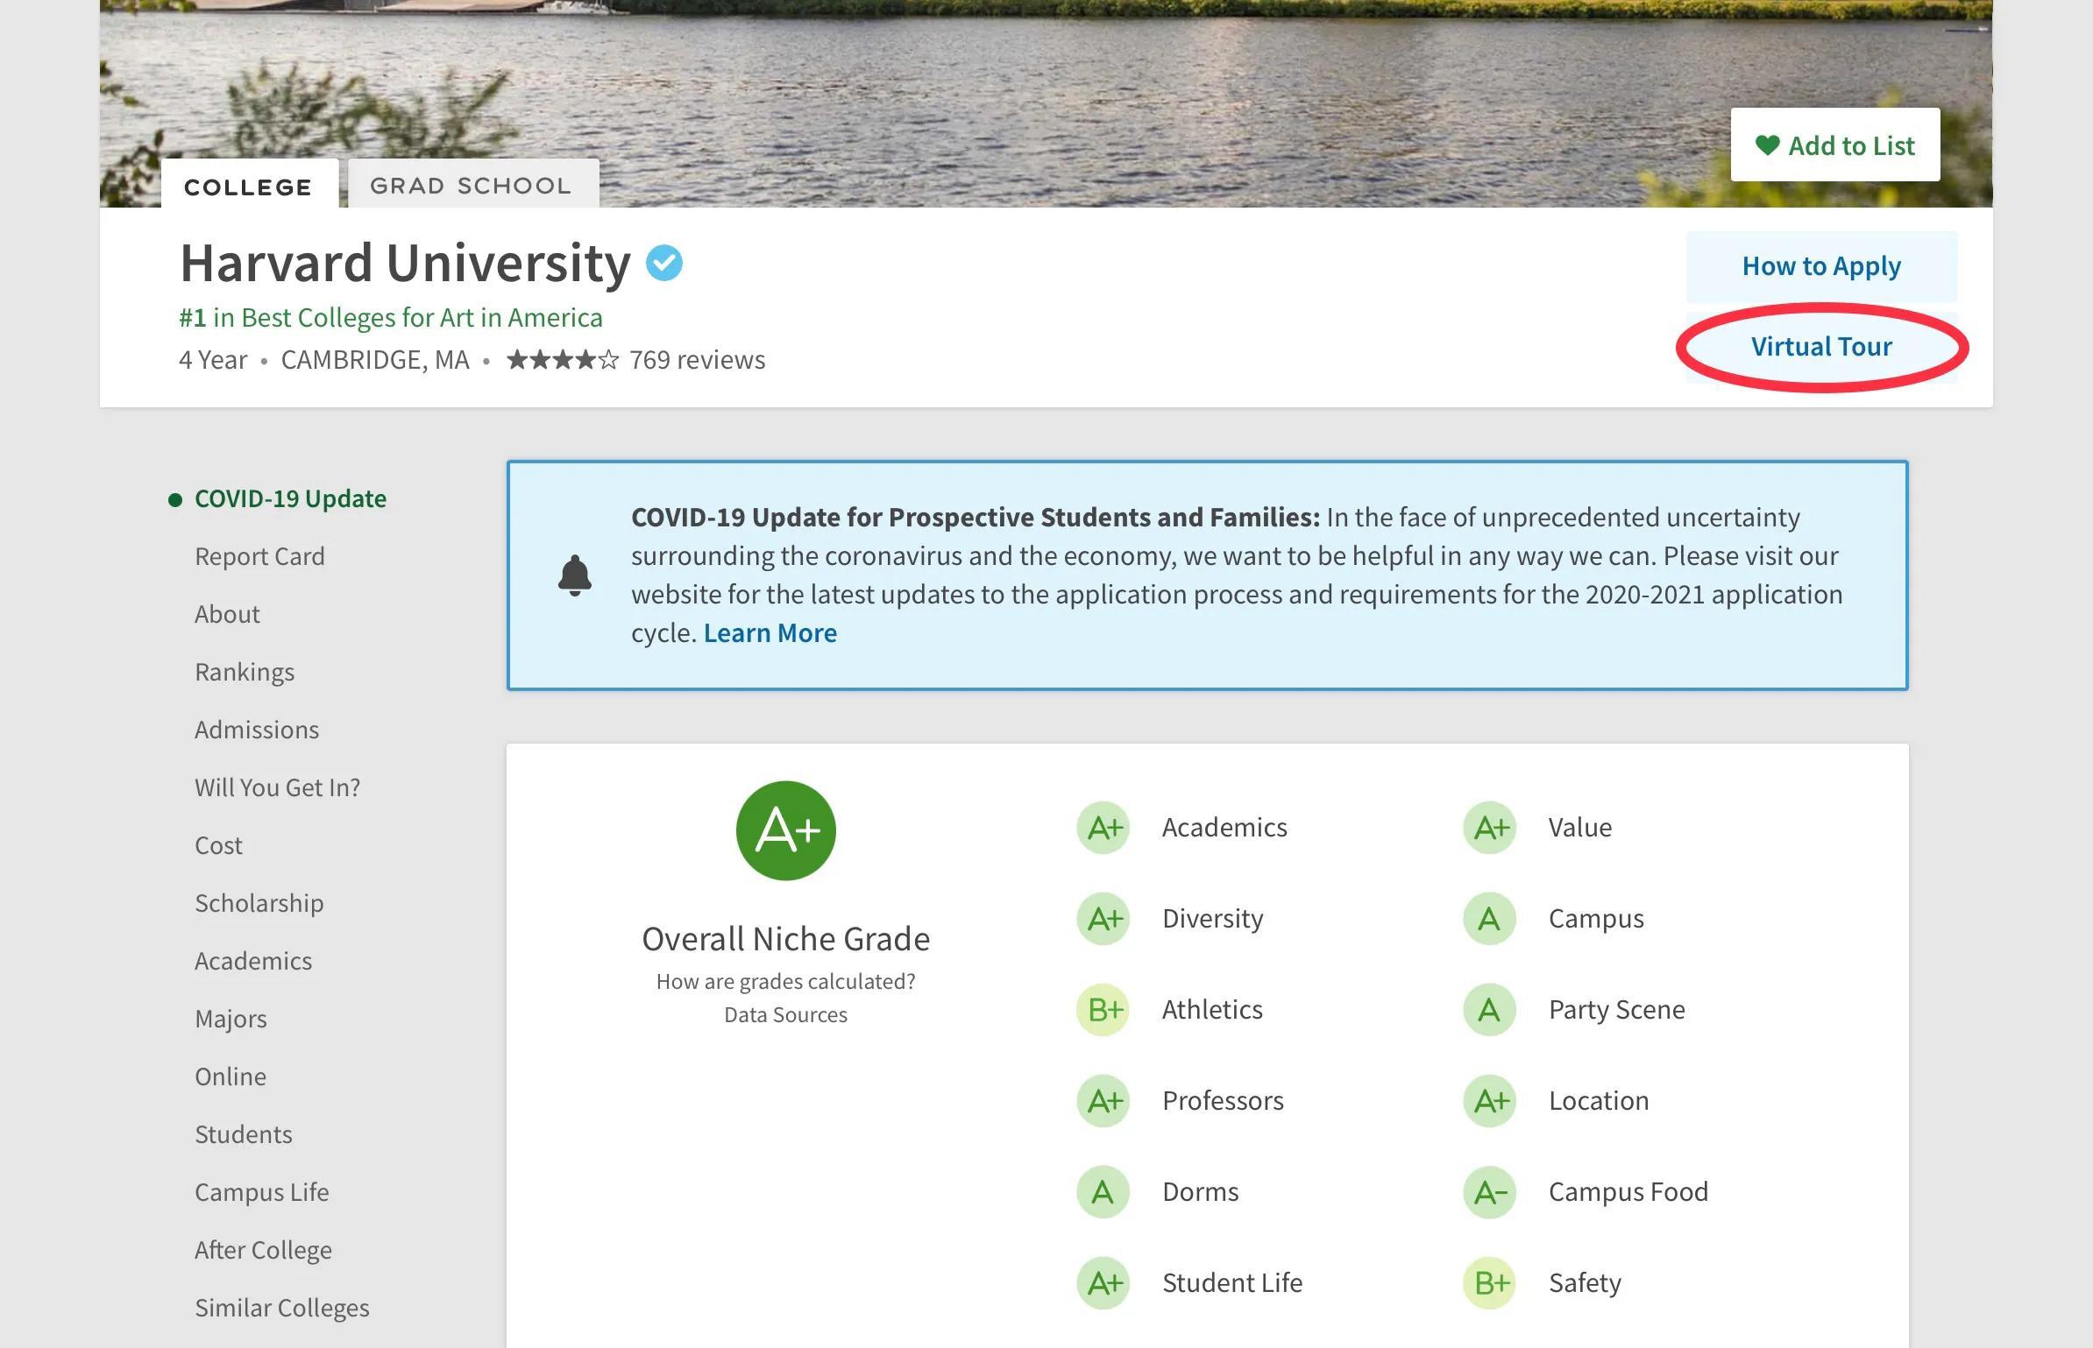Click the Party Scene grade label
The width and height of the screenshot is (2093, 1348).
(1617, 1010)
